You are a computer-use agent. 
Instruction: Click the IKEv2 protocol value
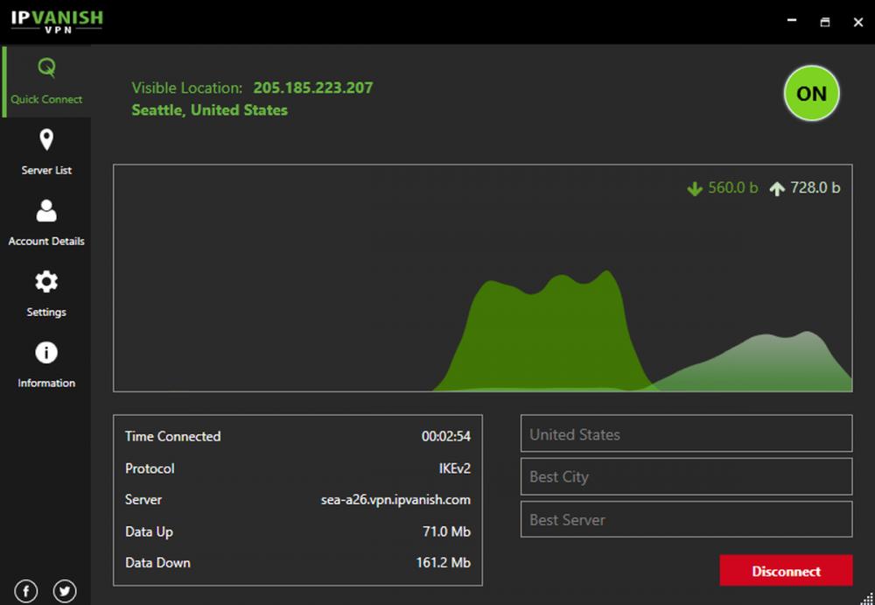click(x=454, y=468)
